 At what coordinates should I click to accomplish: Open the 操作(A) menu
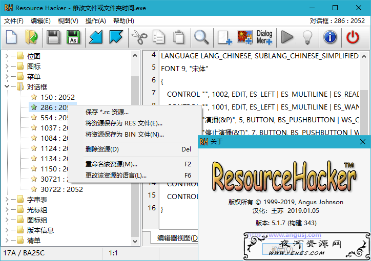(96, 21)
